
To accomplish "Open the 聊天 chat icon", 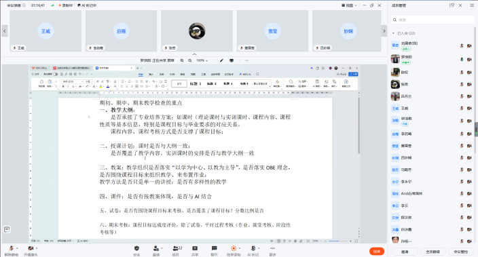I will pyautogui.click(x=215, y=248).
